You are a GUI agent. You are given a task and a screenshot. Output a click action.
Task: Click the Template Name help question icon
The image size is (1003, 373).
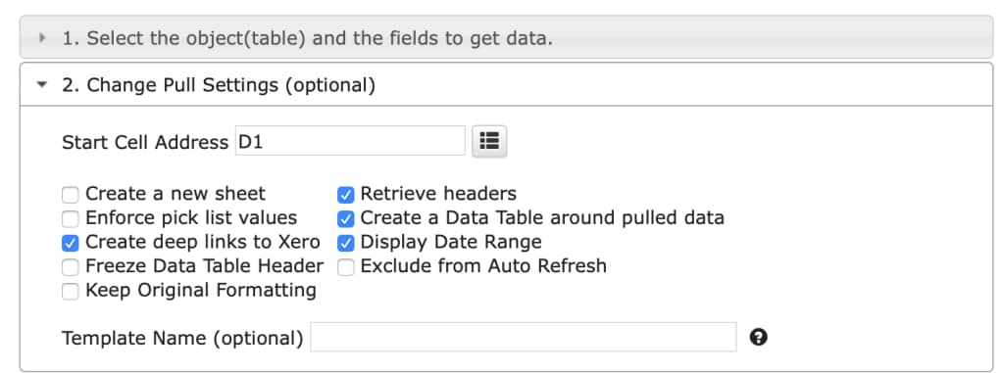759,337
